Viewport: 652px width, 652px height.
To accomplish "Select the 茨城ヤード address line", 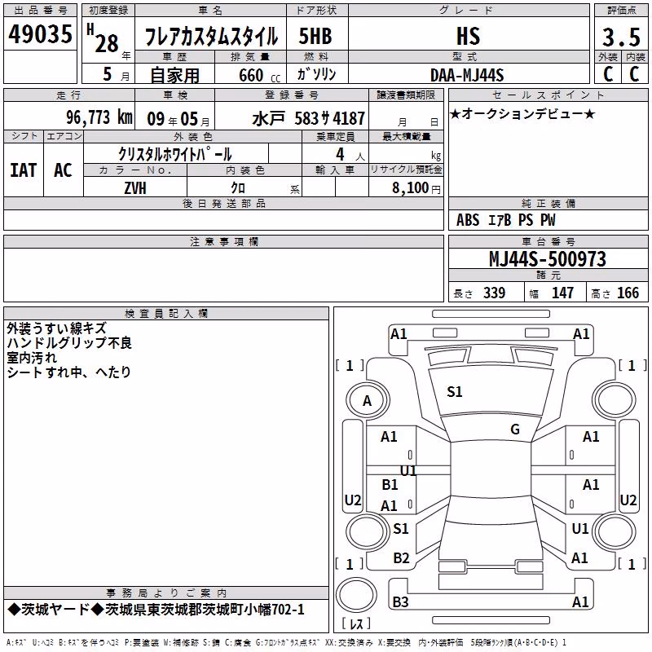I will (156, 610).
